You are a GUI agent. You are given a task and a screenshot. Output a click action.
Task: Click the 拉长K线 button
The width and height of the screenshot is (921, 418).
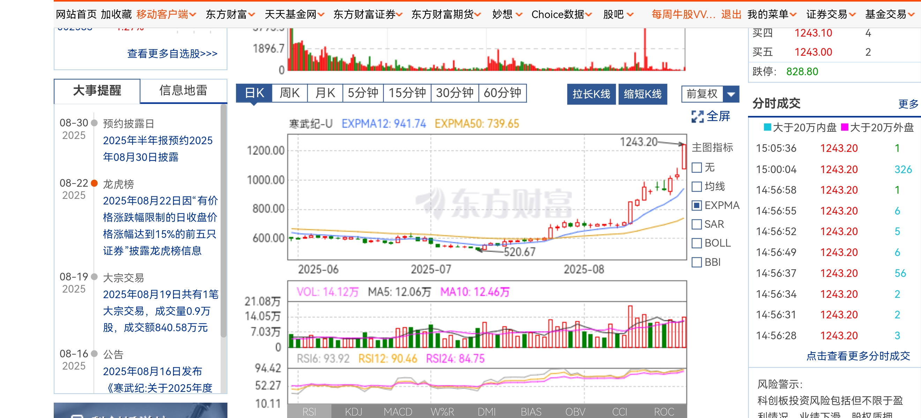click(591, 94)
